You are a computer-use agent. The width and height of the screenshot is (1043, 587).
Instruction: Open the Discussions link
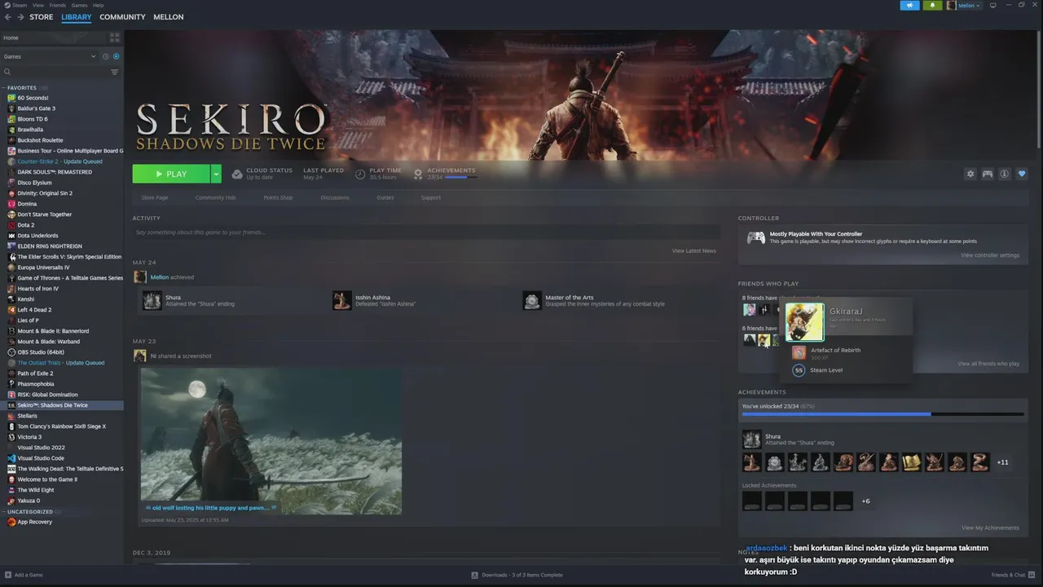[335, 197]
